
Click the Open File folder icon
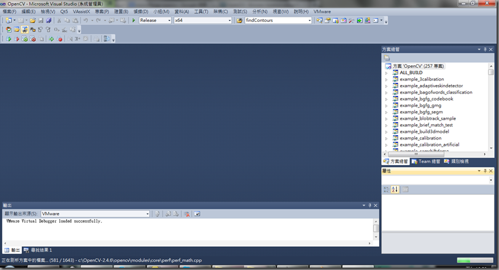coord(33,20)
